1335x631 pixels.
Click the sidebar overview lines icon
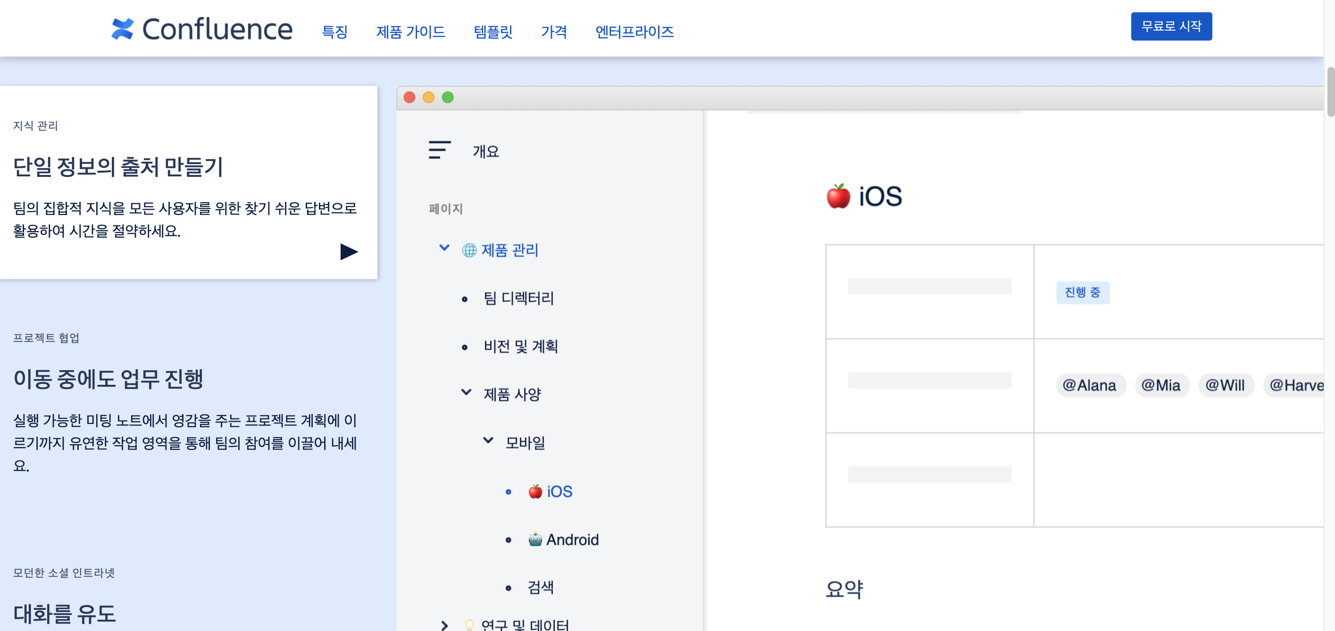[439, 150]
